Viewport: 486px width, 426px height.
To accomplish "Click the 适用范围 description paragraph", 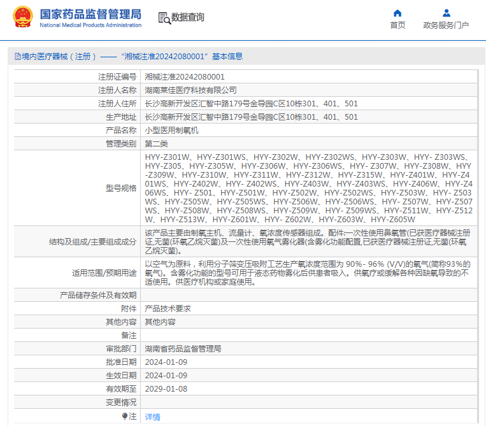I will (x=308, y=273).
